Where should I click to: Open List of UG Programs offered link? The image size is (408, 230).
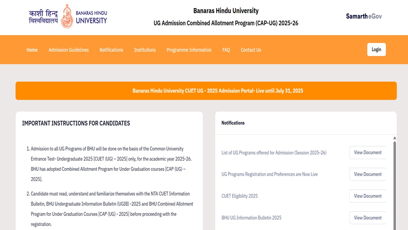tap(274, 153)
